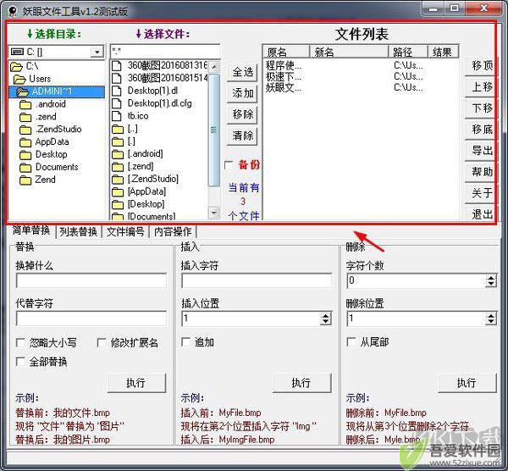Viewport: 508px width, 471px height.
Task: Click the .zend folder icon in directory tree
Action: (25, 117)
